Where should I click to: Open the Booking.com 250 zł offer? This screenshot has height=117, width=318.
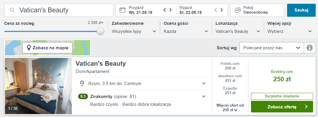pos(282,76)
